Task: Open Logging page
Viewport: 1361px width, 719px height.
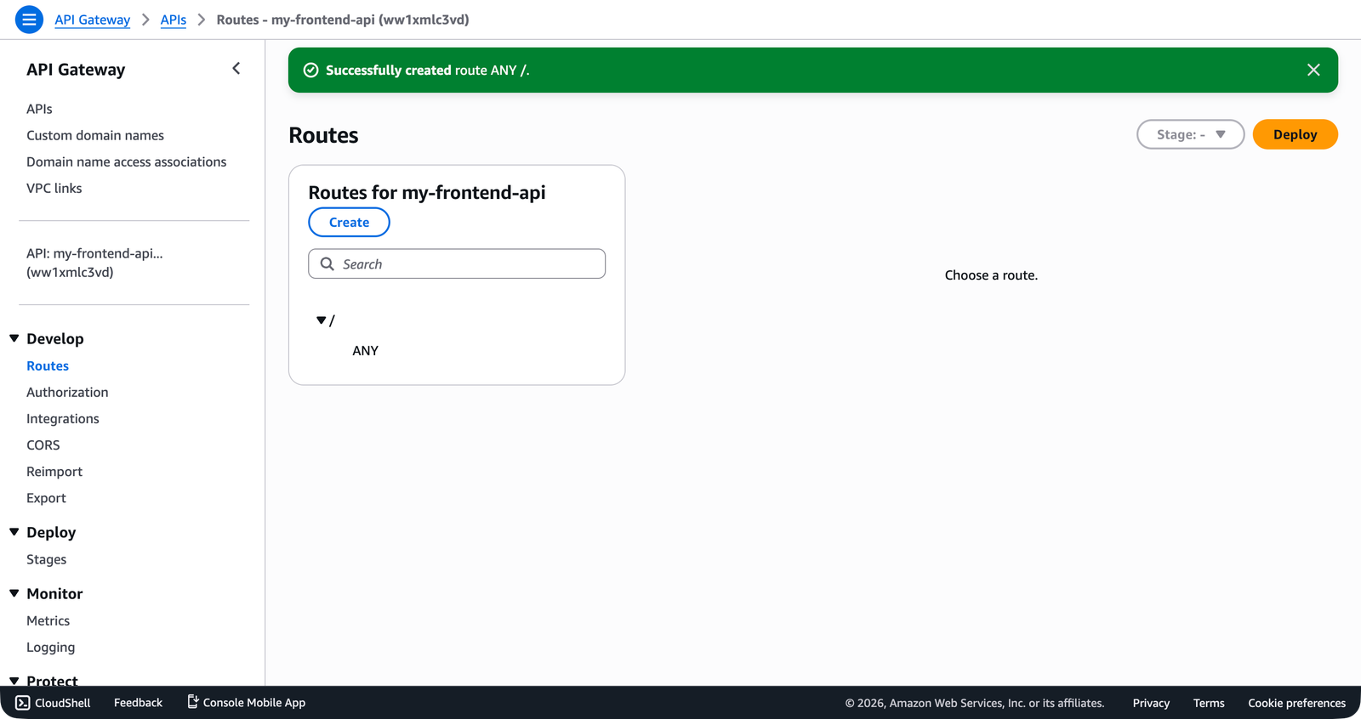Action: [x=50, y=647]
